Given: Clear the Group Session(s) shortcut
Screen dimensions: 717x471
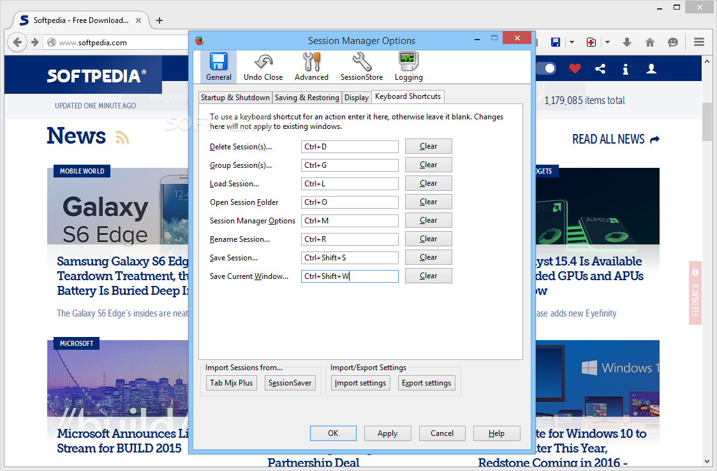Looking at the screenshot, I should 429,165.
